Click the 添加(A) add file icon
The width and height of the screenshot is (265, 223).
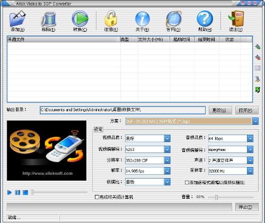tap(17, 19)
